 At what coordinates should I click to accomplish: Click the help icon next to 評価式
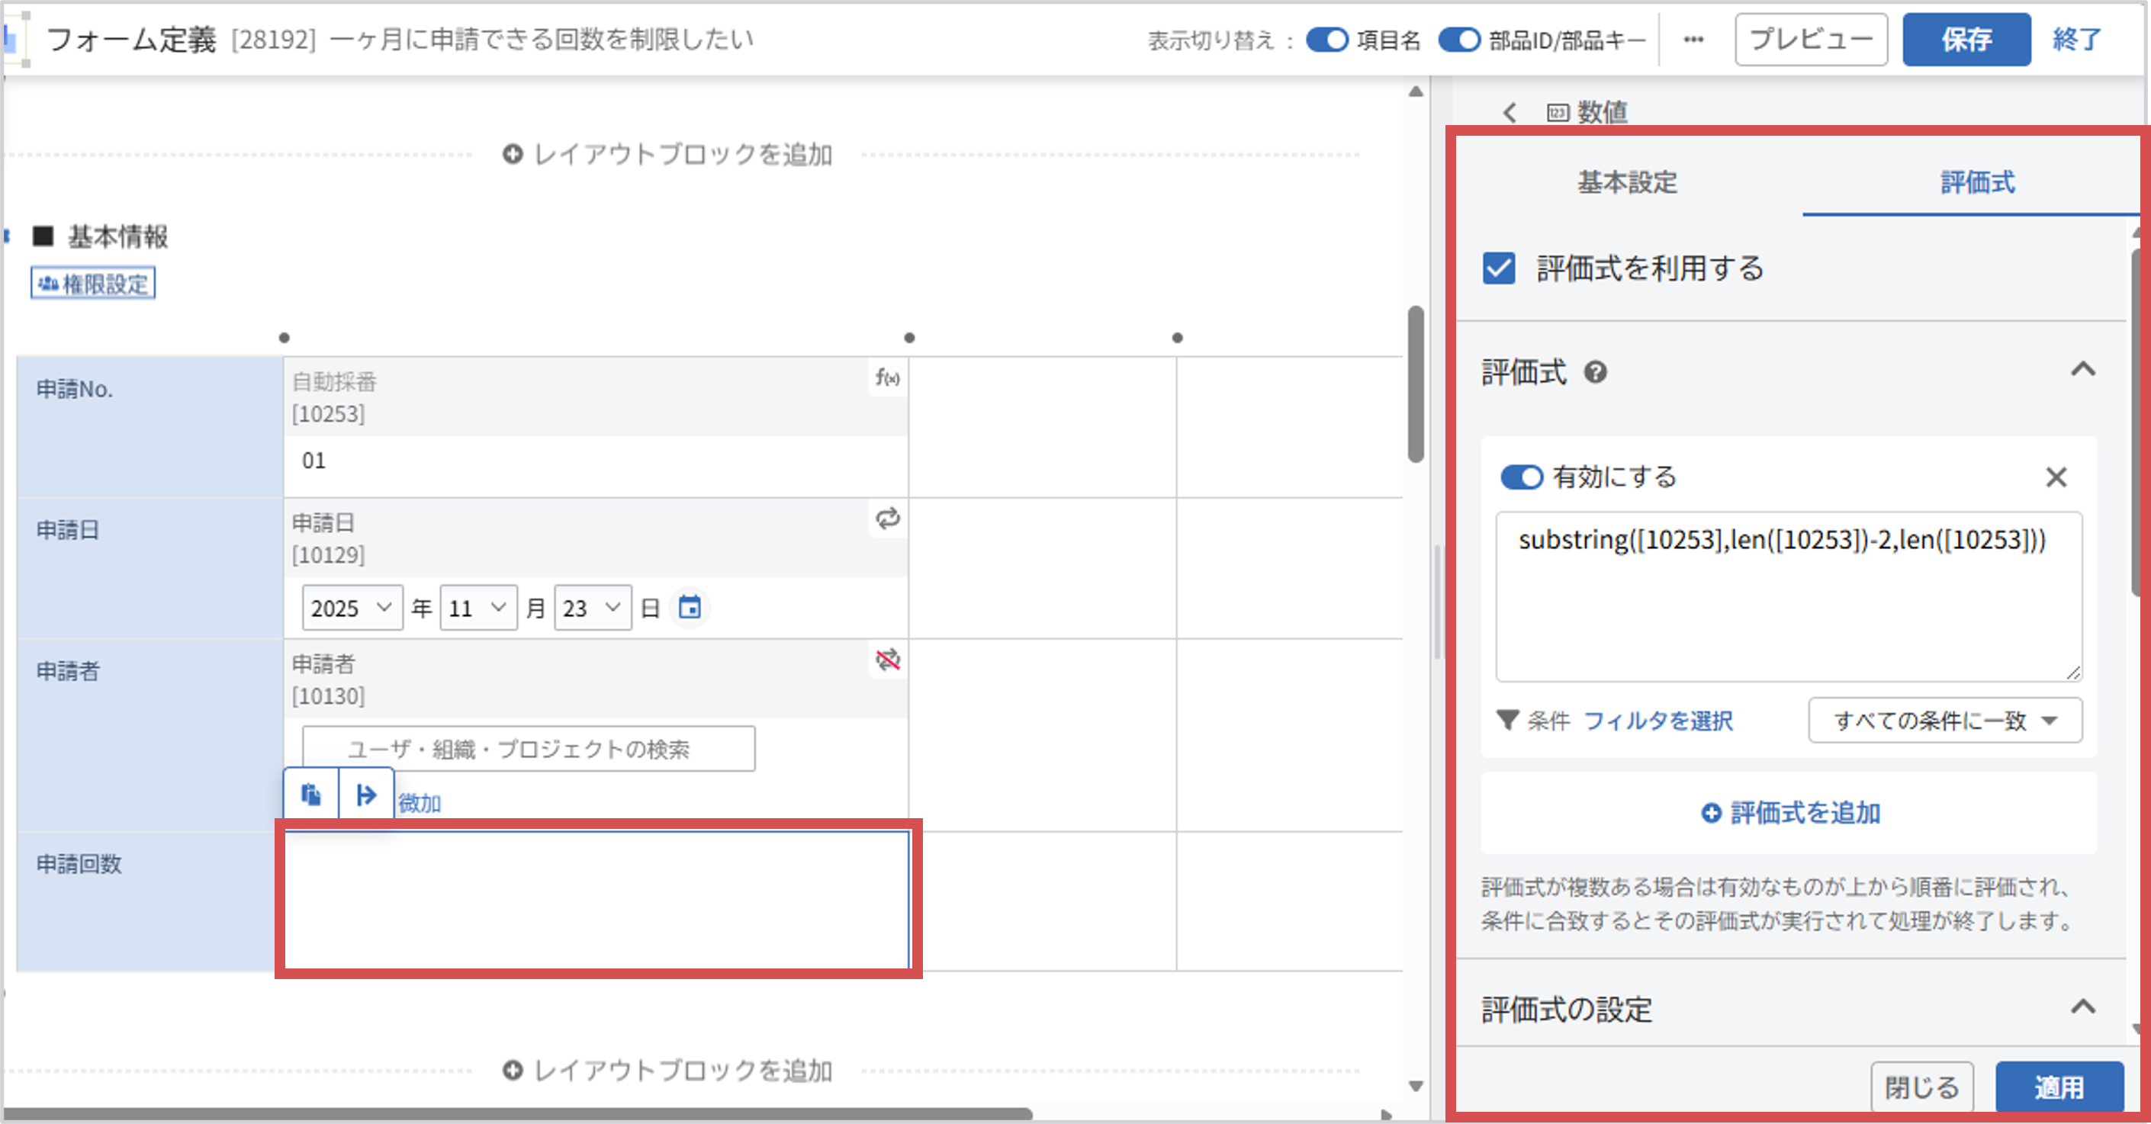(1595, 371)
